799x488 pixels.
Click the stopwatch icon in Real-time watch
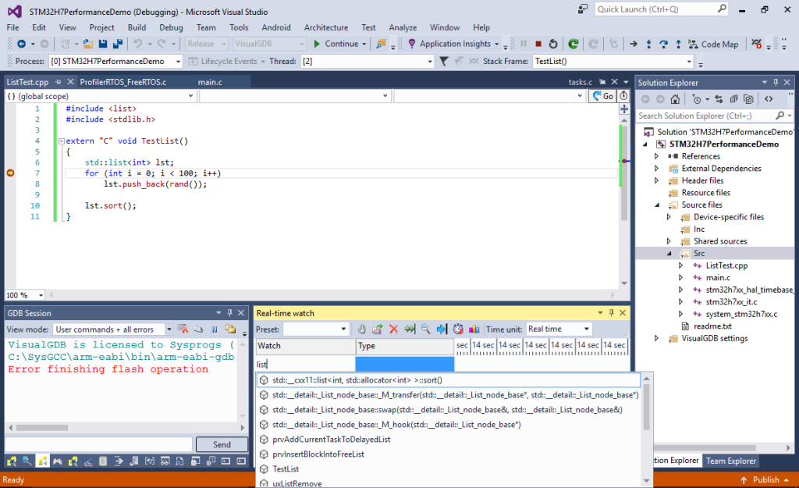pyautogui.click(x=457, y=329)
